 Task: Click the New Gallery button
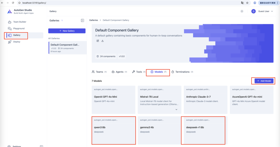click(x=67, y=31)
